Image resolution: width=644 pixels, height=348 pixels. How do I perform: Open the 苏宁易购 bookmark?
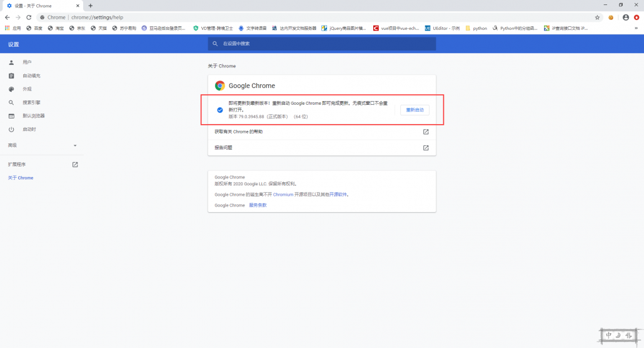[x=124, y=28]
